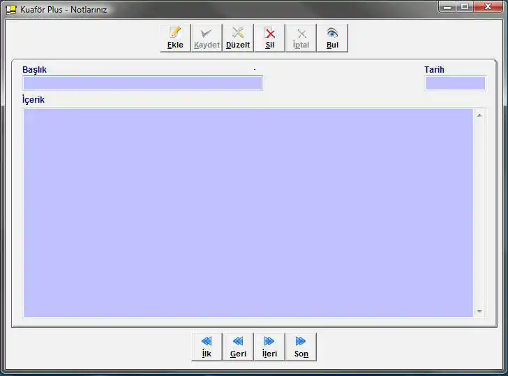The width and height of the screenshot is (508, 376).
Task: Click inside the Başlık title field
Action: click(142, 83)
